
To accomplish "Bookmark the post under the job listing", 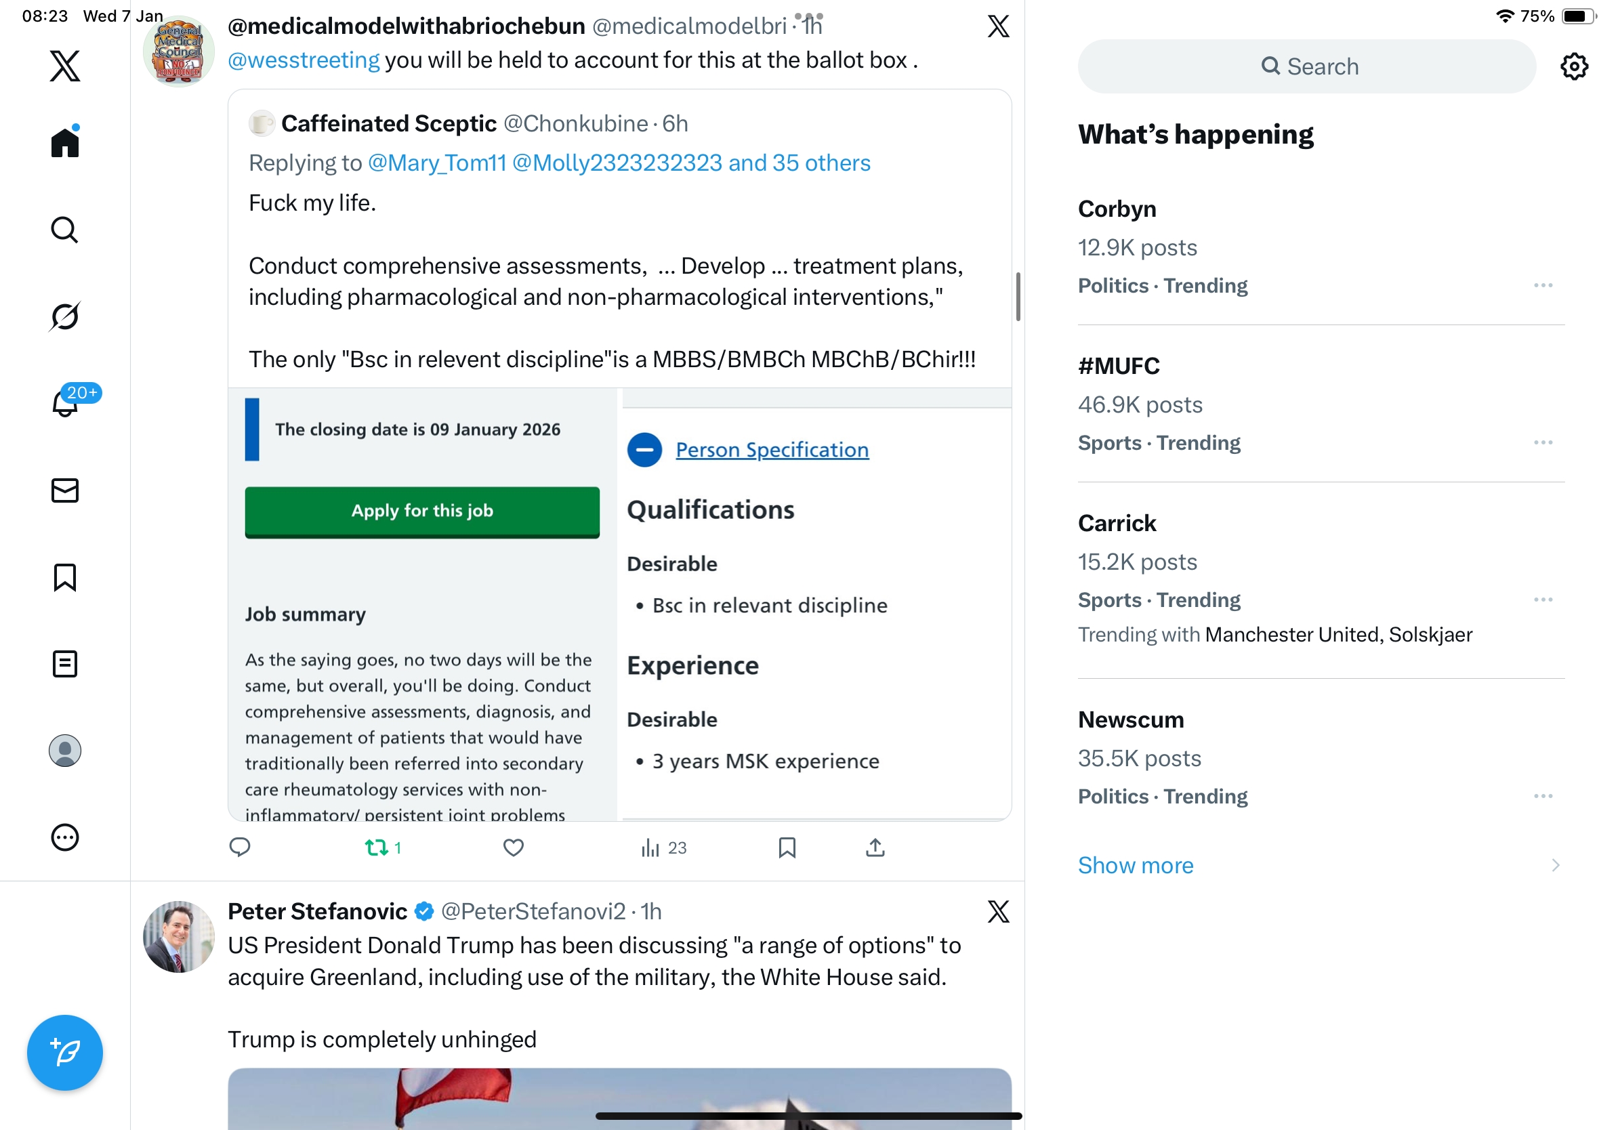I will coord(787,847).
